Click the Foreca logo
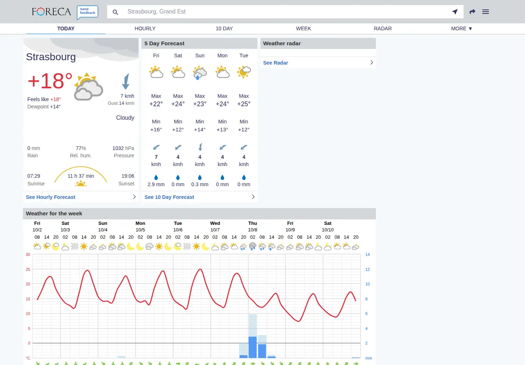Screen dimensions: 525x365 pos(51,12)
